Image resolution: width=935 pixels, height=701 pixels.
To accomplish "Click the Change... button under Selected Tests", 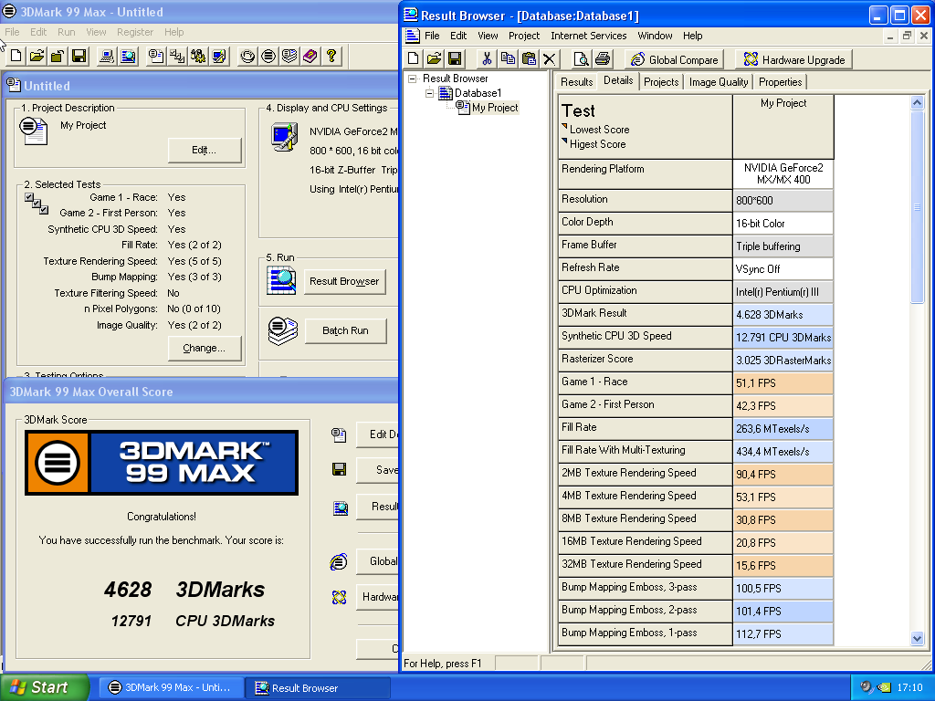I will pyautogui.click(x=204, y=348).
